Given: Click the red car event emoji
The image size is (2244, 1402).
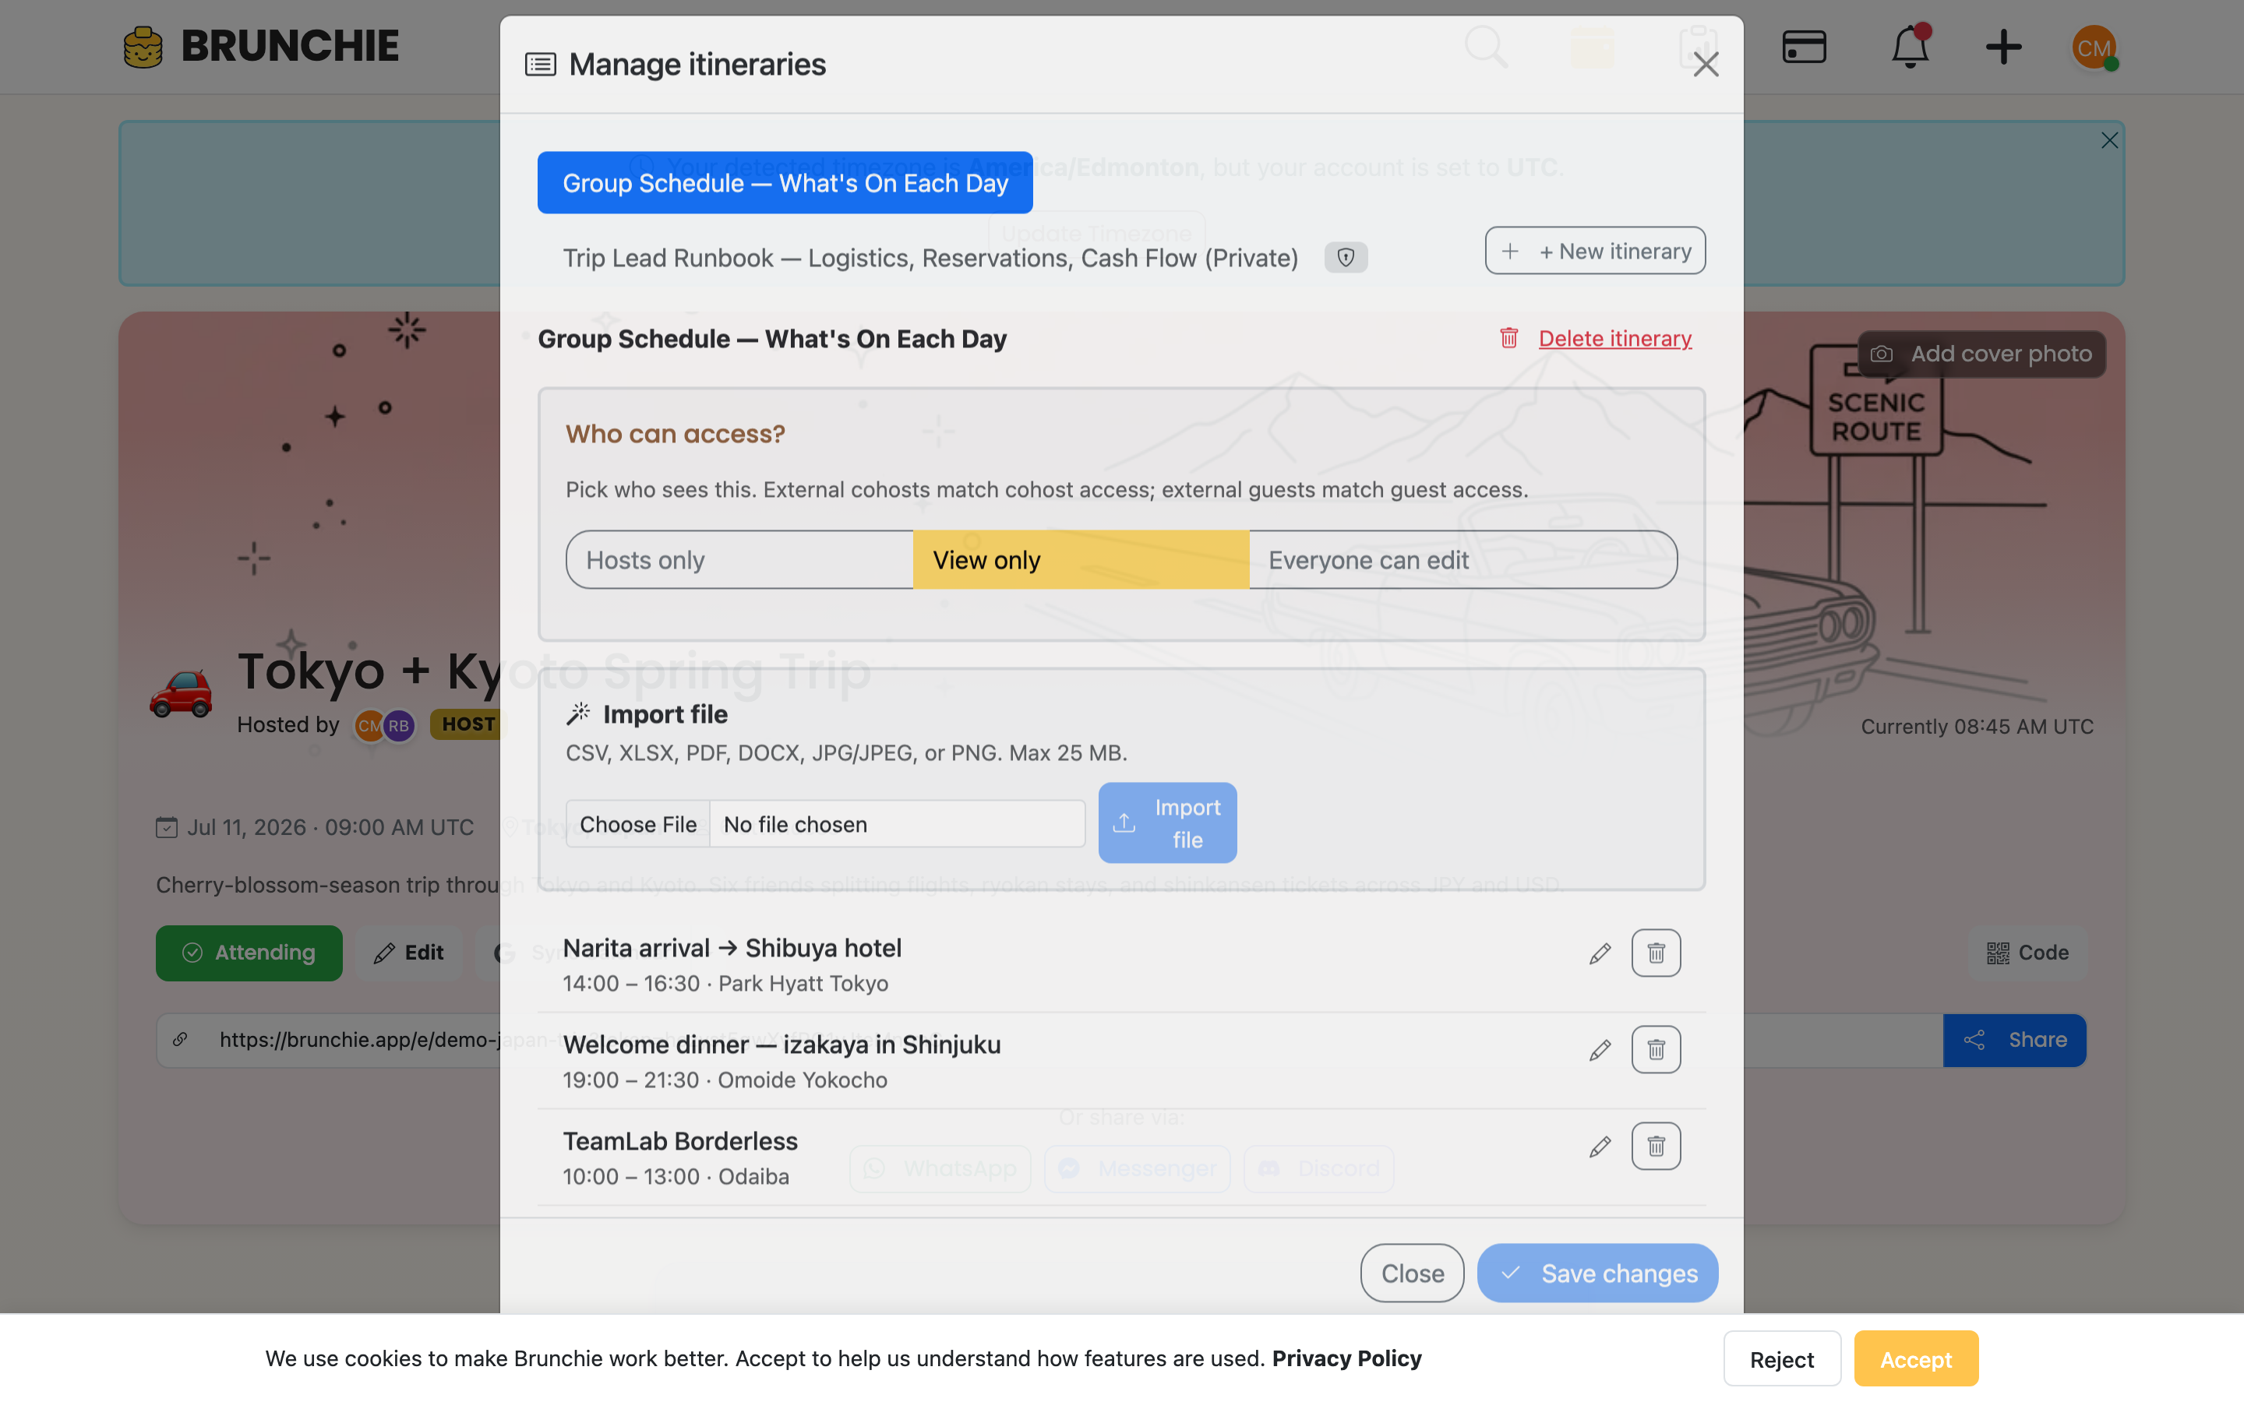Looking at the screenshot, I should [x=181, y=693].
